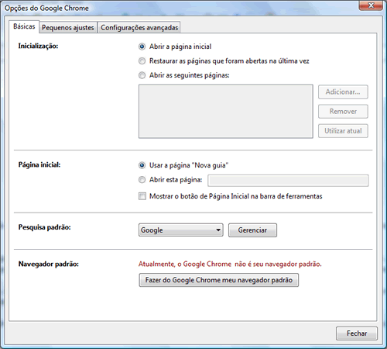Make Google Chrome the default browser button
Image resolution: width=387 pixels, height=349 pixels.
coord(219,280)
